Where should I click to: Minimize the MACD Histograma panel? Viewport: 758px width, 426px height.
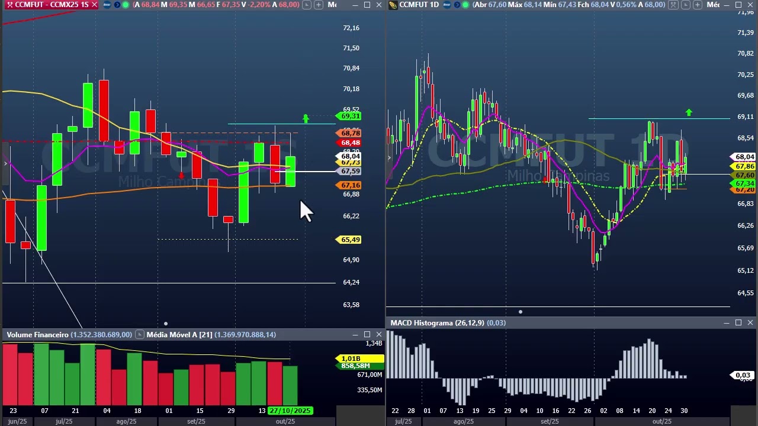click(727, 323)
